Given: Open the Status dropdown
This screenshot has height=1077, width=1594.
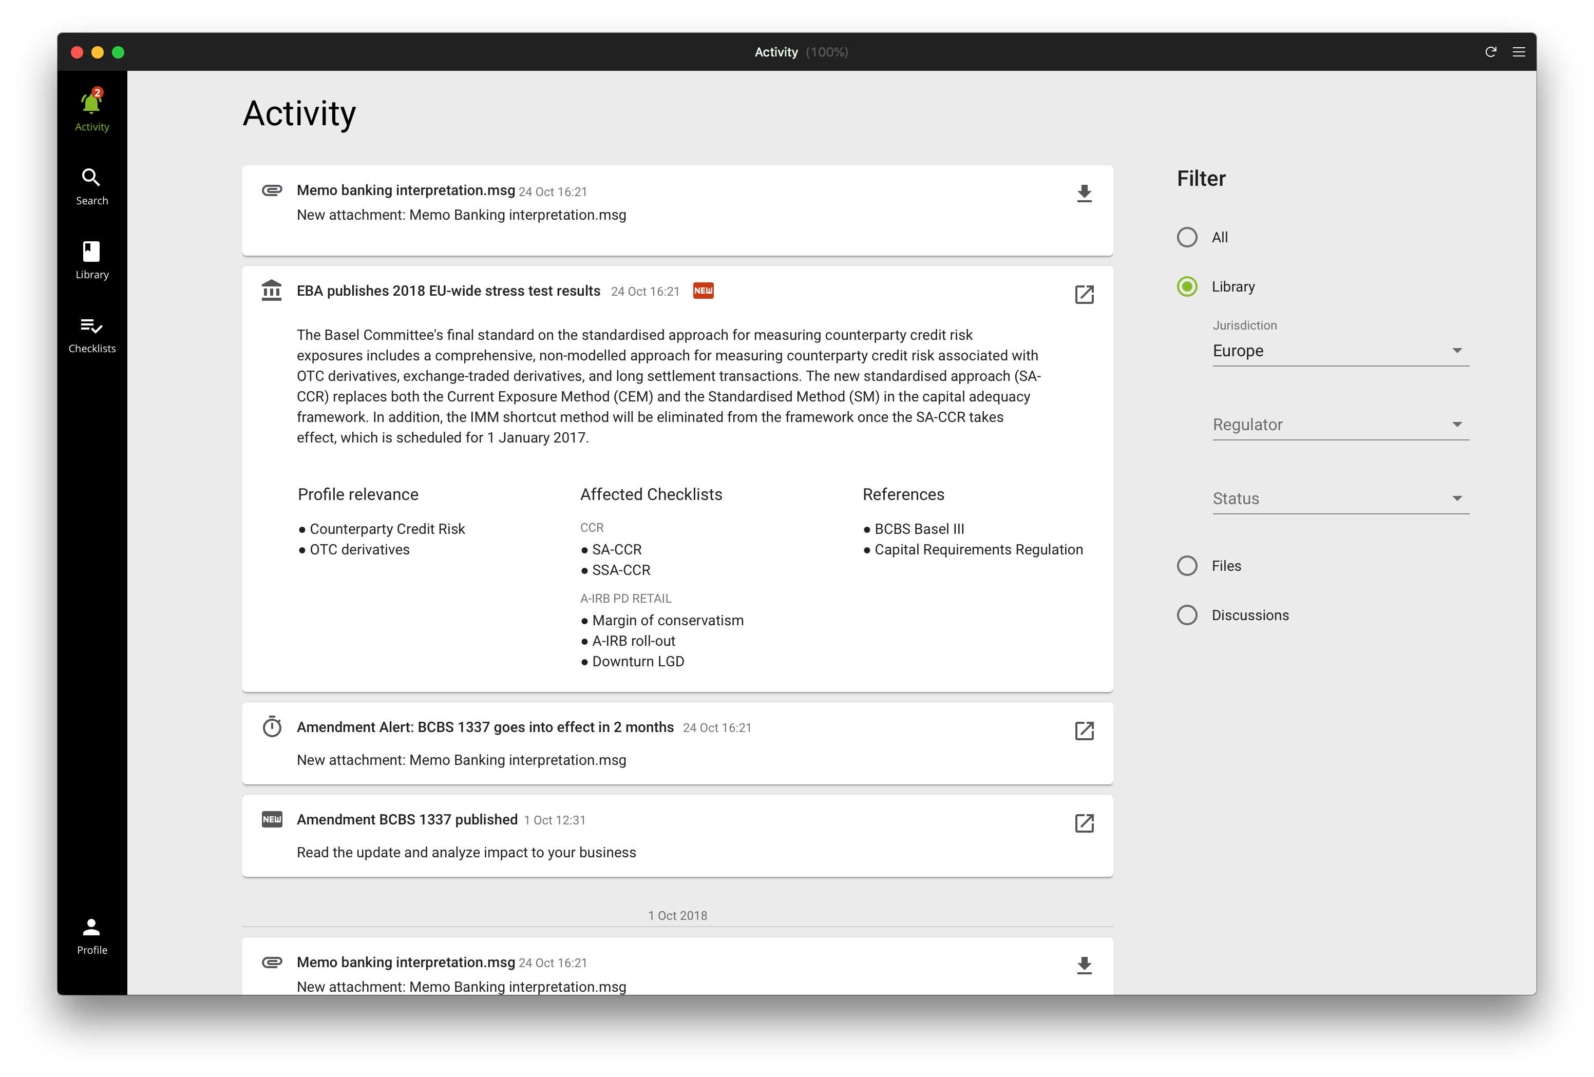Looking at the screenshot, I should (x=1340, y=499).
